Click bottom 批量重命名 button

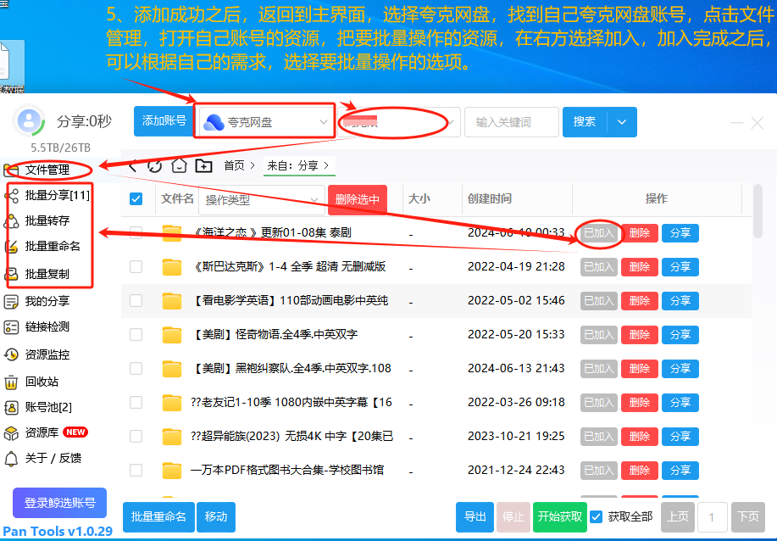(158, 516)
